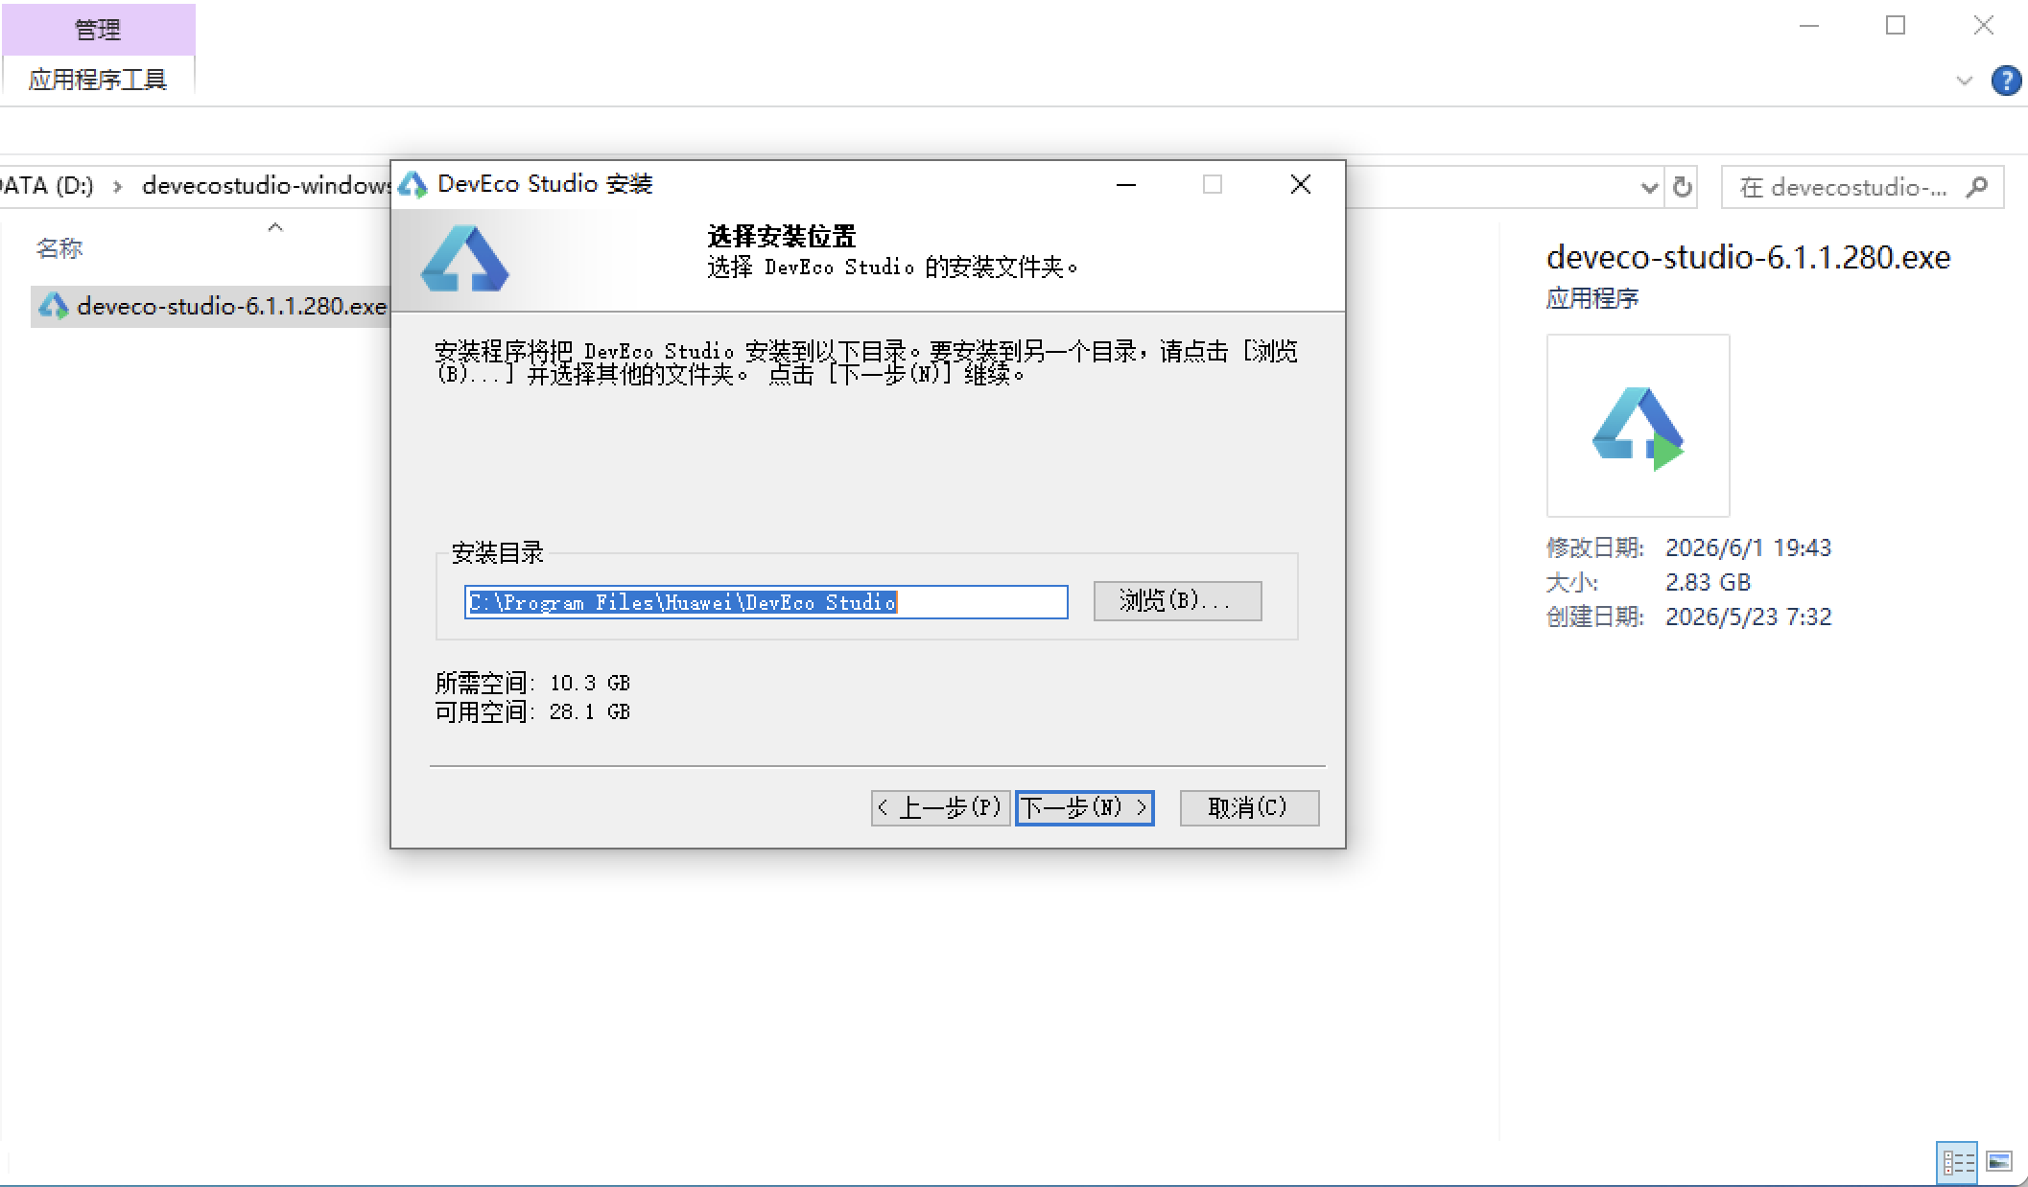This screenshot has width=2028, height=1187.
Task: Open the 浏览(B)... folder browser
Action: coord(1177,601)
